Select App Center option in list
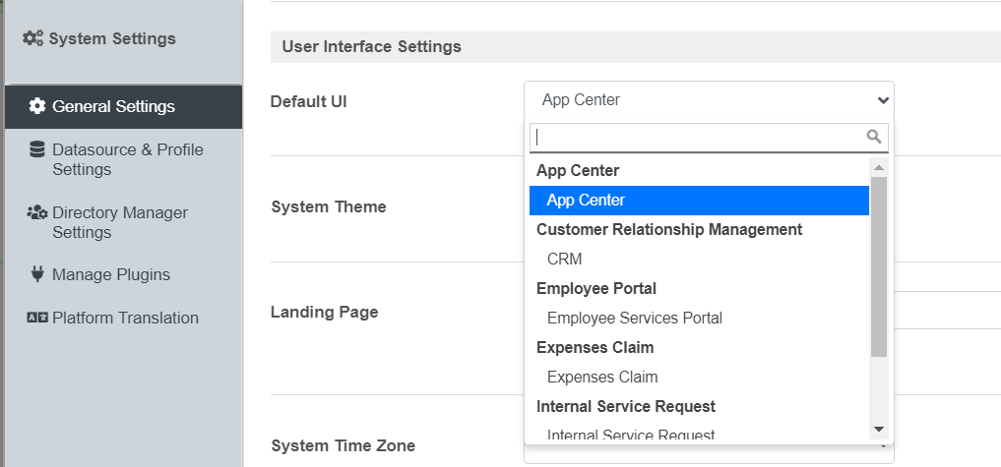Image resolution: width=1001 pixels, height=467 pixels. (x=586, y=201)
